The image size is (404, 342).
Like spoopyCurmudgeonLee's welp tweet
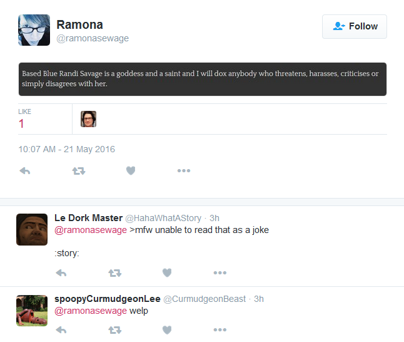167,329
